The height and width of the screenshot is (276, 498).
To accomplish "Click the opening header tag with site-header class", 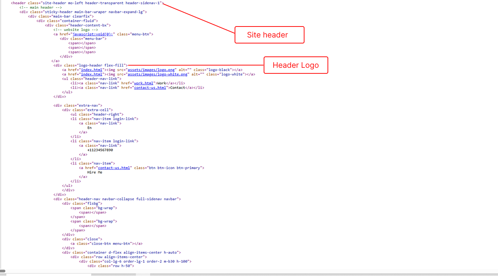I will [x=86, y=3].
